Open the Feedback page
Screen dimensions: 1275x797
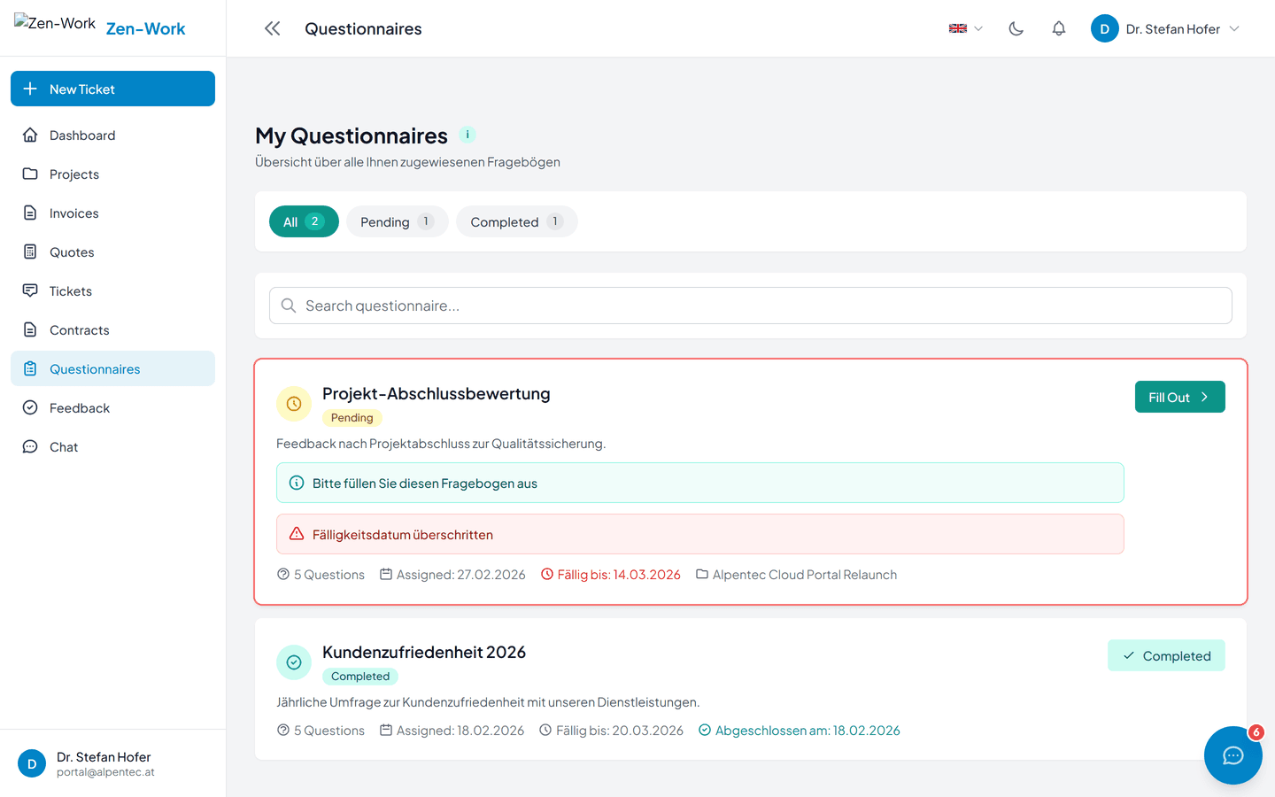112,408
